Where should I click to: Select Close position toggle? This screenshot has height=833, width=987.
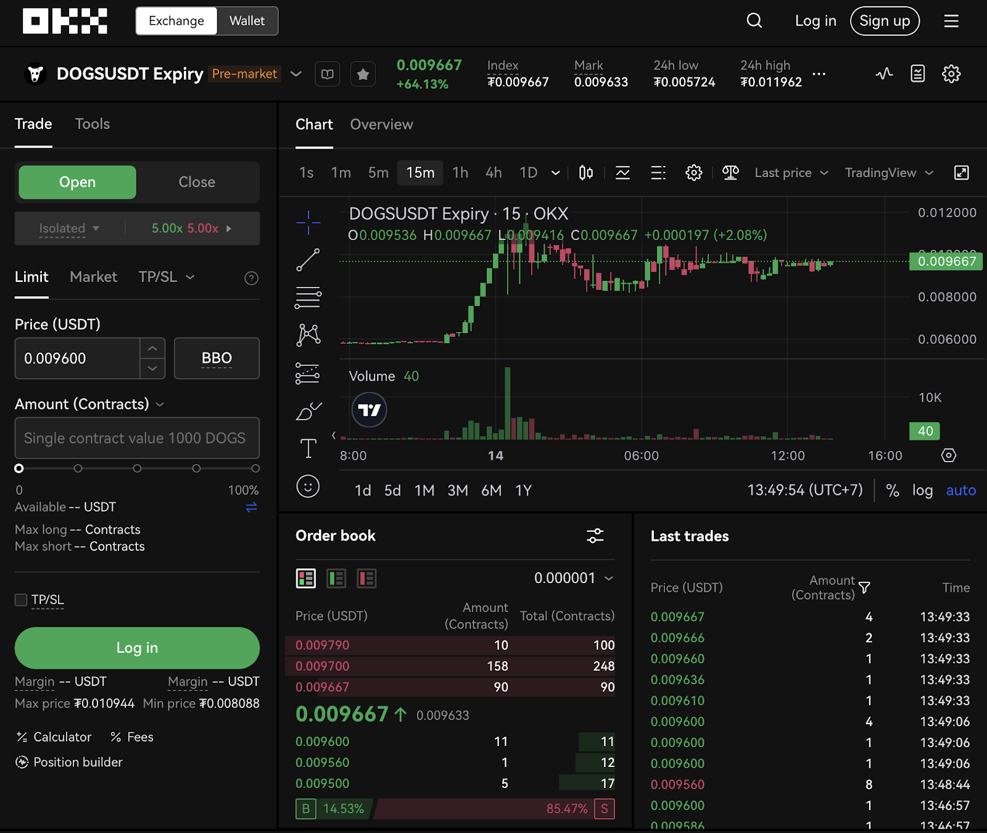pyautogui.click(x=197, y=182)
